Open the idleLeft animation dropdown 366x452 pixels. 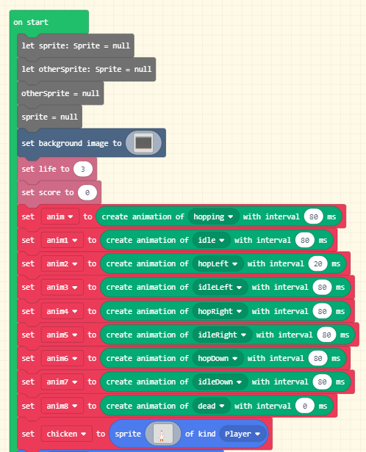(x=220, y=287)
